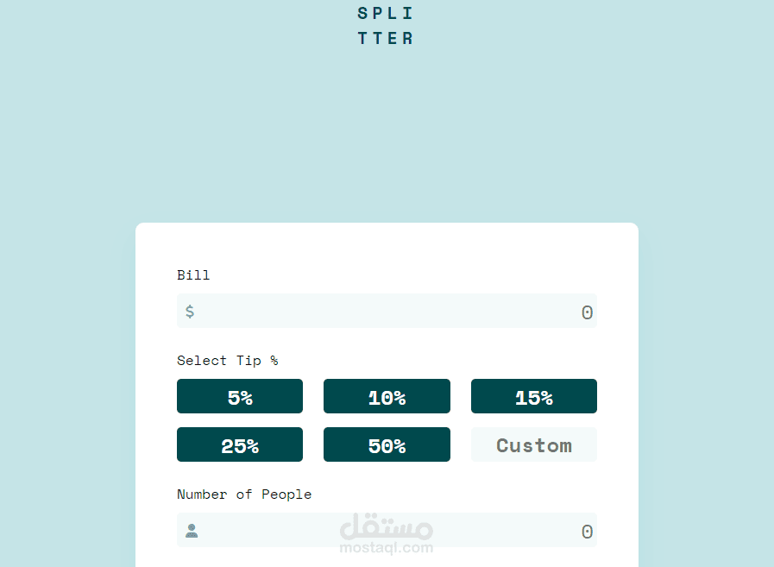Select the white calculator card panel
Image resolution: width=774 pixels, height=567 pixels.
coord(387,250)
